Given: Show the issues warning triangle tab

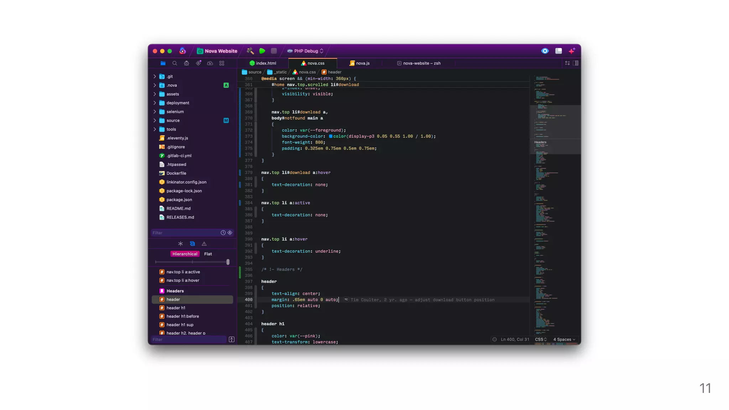Looking at the screenshot, I should coord(204,244).
